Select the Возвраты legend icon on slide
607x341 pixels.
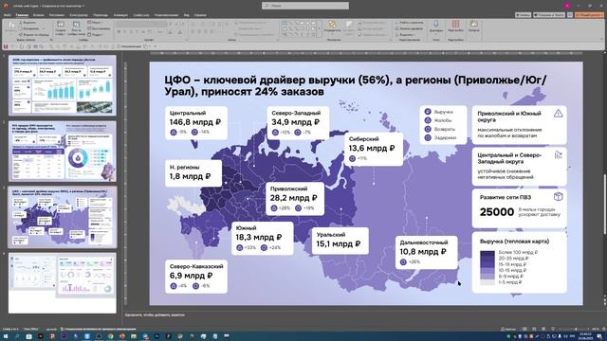pos(428,129)
